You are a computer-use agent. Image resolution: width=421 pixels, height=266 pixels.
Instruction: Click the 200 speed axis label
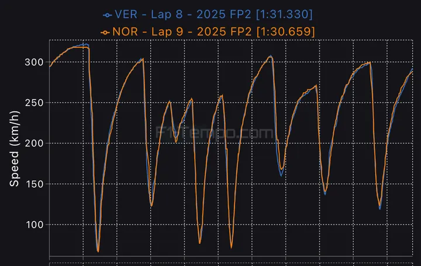click(x=34, y=143)
